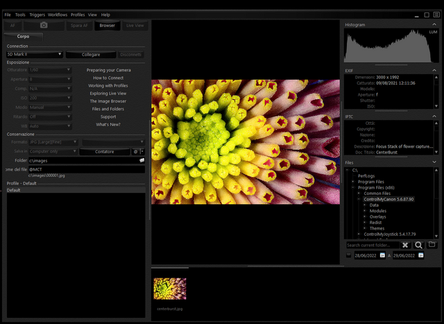Select the Corpo tab
The image size is (444, 324).
(x=23, y=37)
